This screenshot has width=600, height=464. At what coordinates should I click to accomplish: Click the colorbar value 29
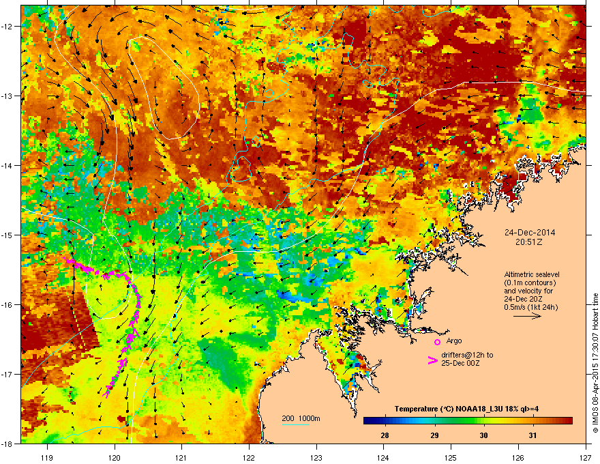434,435
